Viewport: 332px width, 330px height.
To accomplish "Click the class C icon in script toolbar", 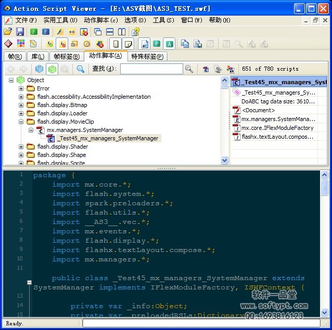I will (206, 69).
